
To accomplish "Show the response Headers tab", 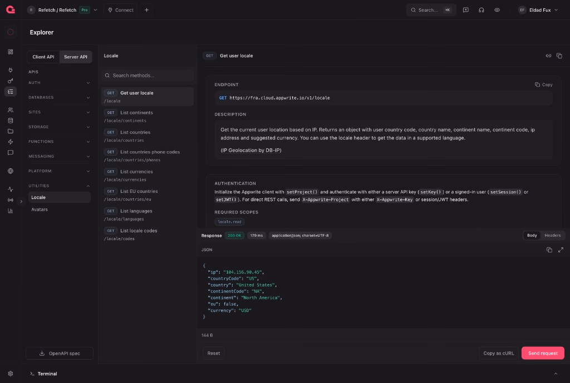I will [x=553, y=235].
